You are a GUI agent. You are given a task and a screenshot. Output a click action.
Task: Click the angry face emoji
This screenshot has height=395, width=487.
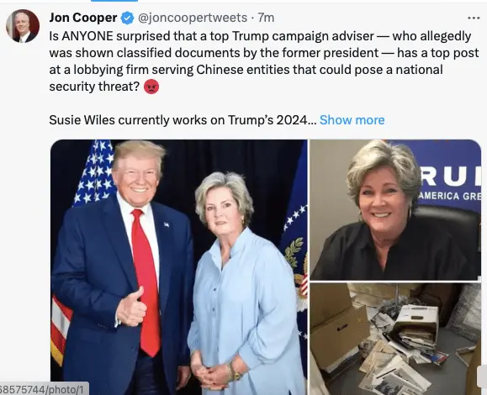click(x=151, y=87)
